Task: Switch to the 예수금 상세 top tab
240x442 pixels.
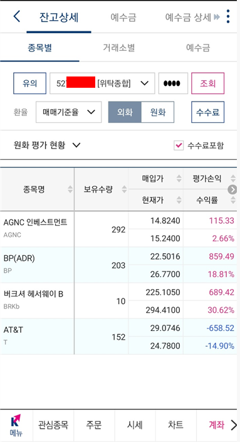Action: coord(188,18)
